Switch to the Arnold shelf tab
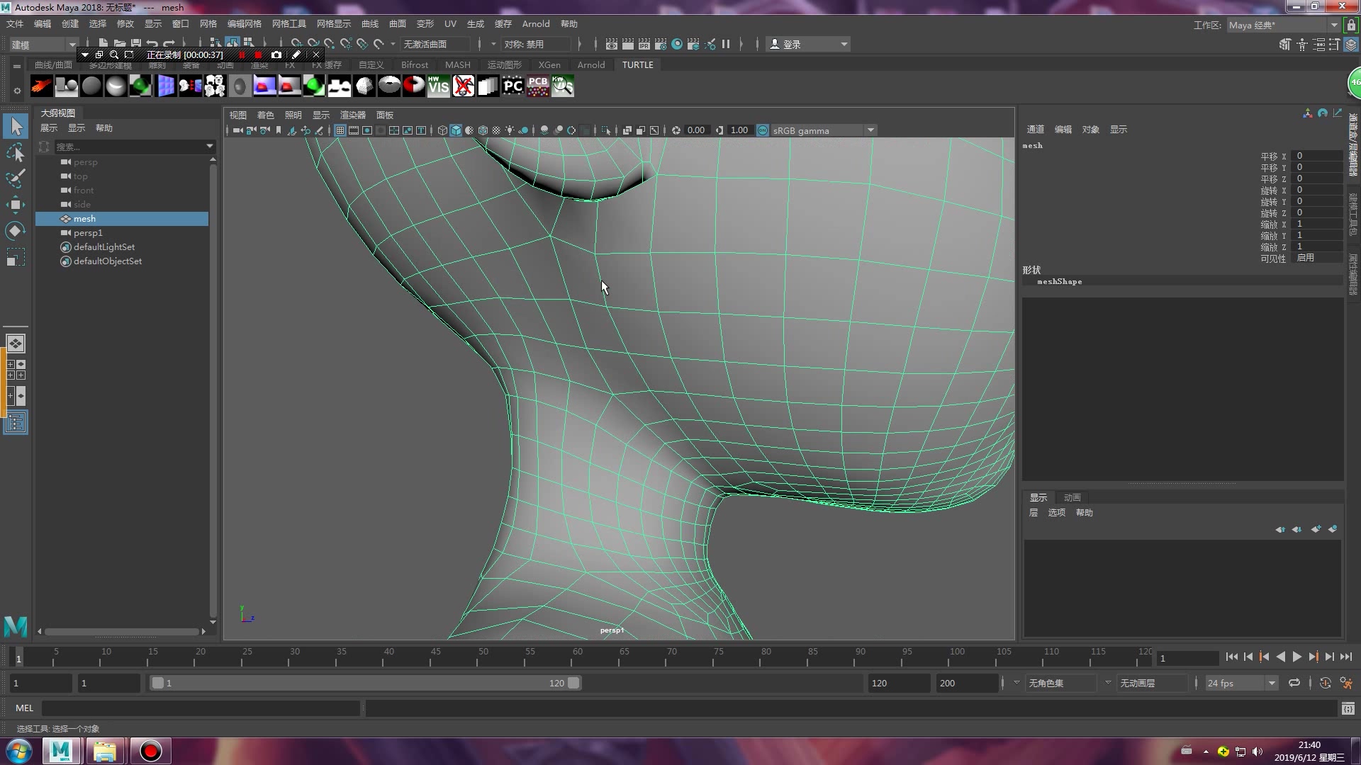The height and width of the screenshot is (765, 1361). (590, 64)
